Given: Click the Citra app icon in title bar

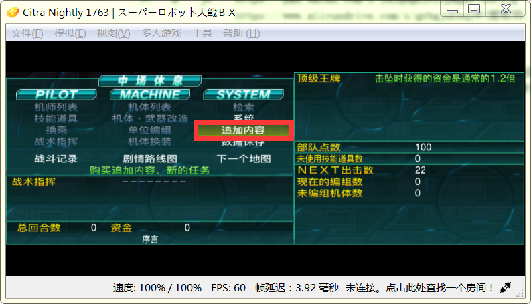Looking at the screenshot, I should (13, 12).
